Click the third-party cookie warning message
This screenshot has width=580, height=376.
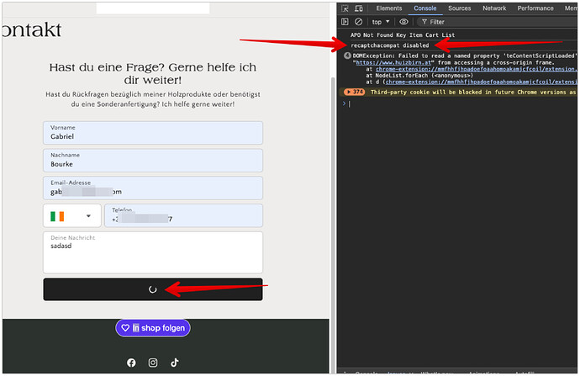(x=473, y=93)
